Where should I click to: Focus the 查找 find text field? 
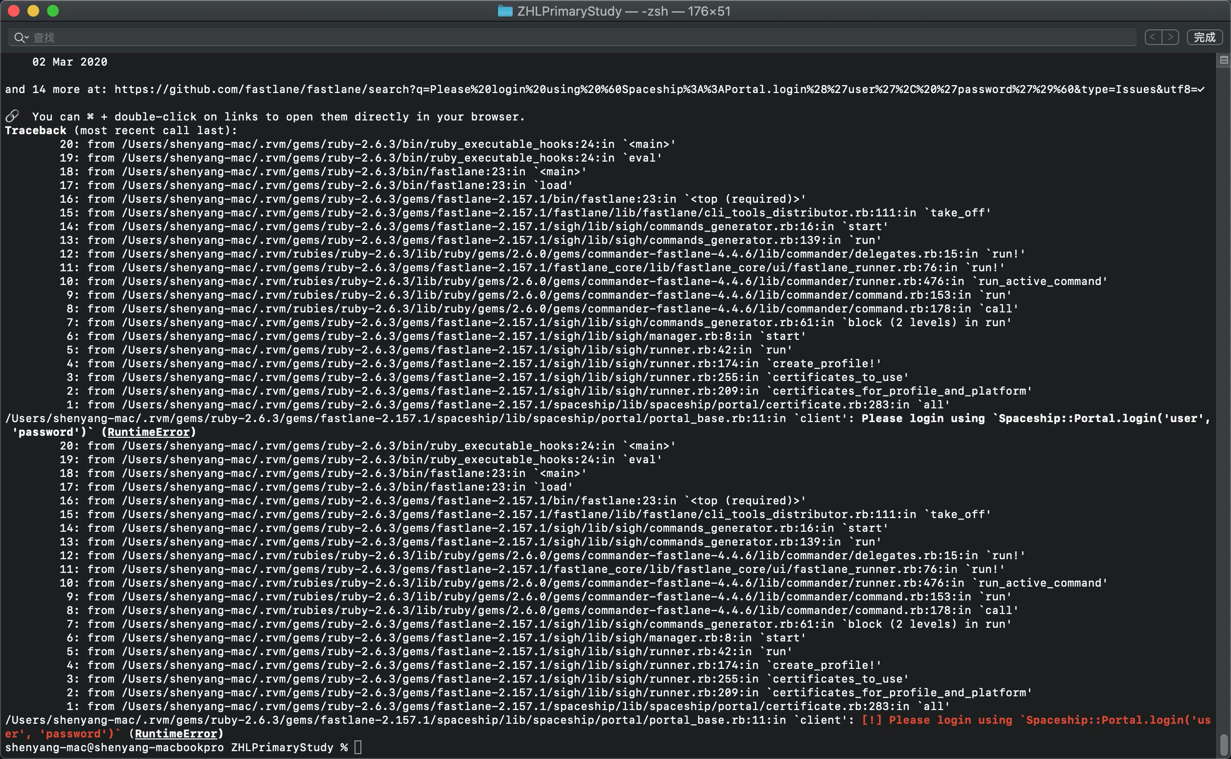click(x=552, y=37)
